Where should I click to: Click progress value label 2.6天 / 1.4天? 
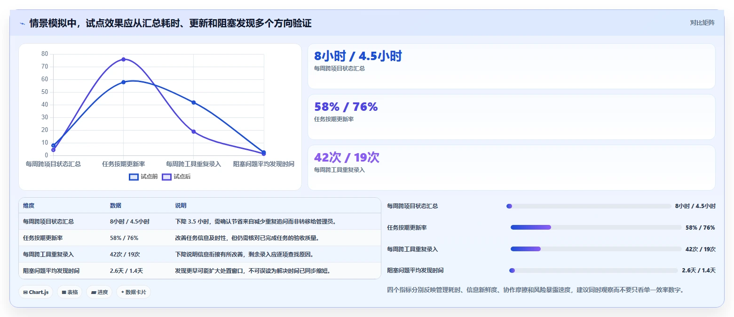[x=699, y=271]
